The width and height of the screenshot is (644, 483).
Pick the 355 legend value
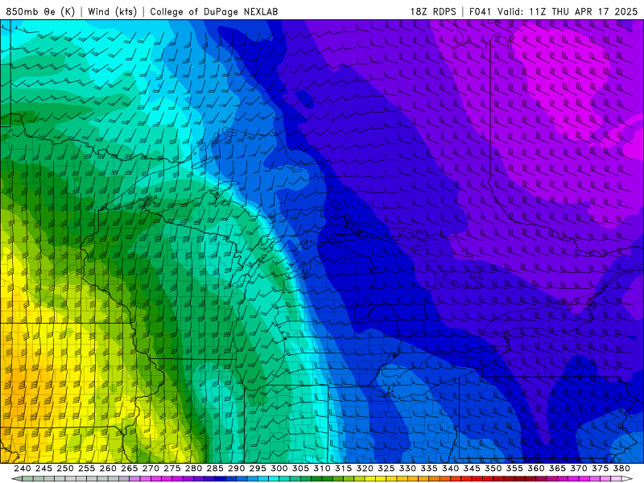(514, 469)
